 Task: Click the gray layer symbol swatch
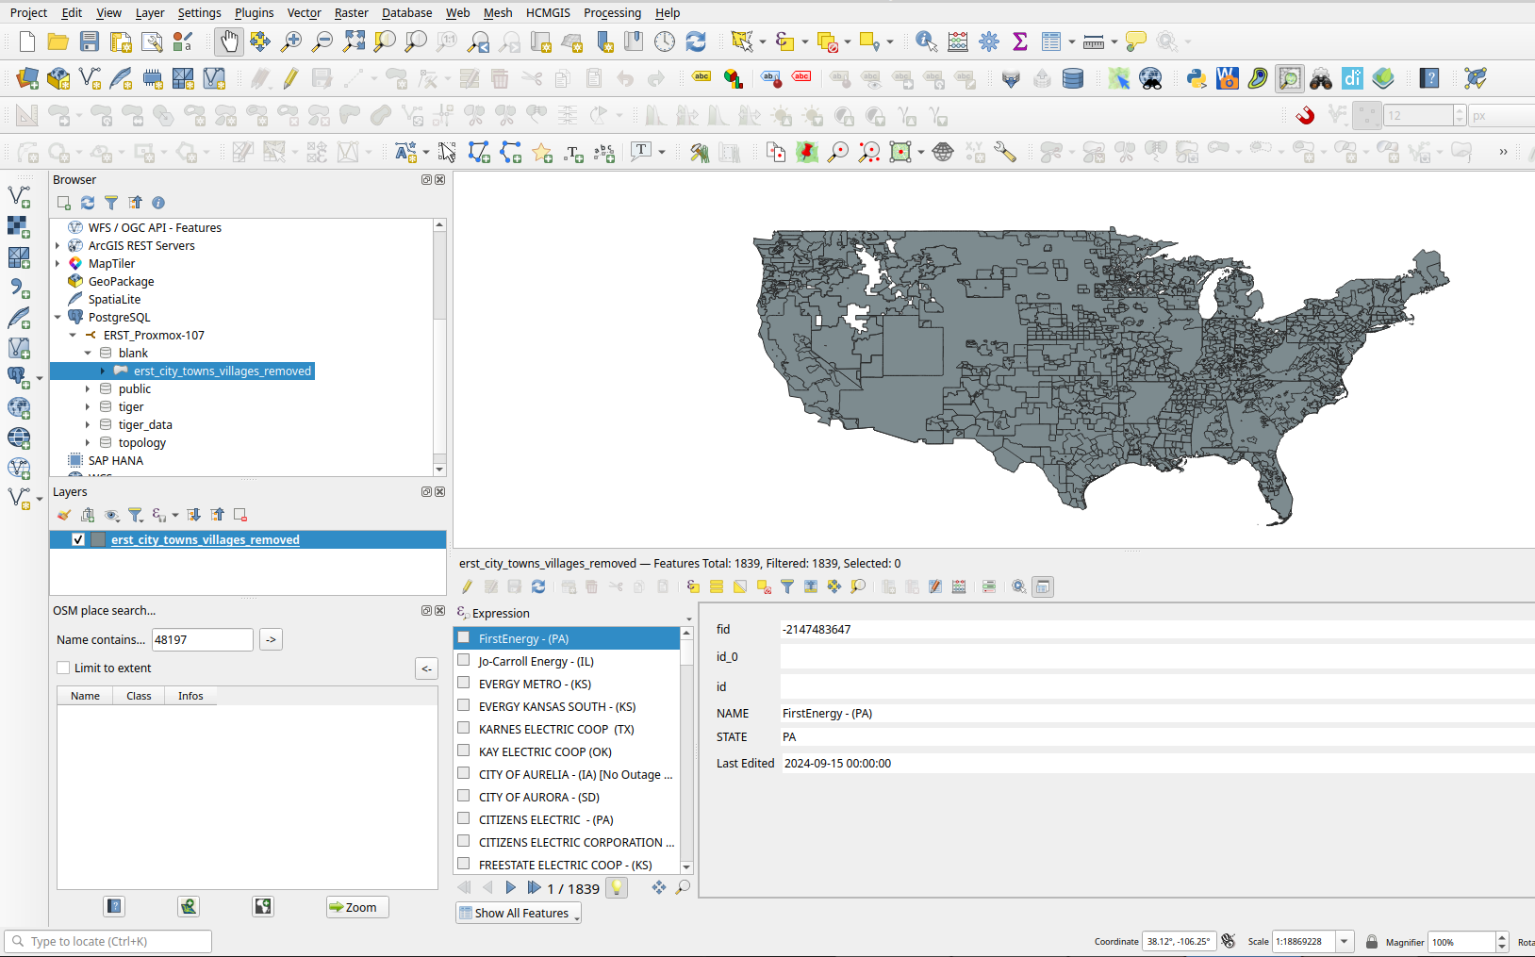tap(98, 540)
